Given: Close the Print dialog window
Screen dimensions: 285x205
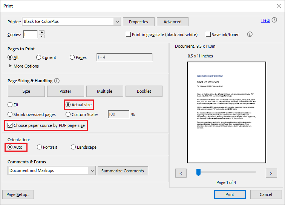Looking at the screenshot, I should tap(276, 6).
